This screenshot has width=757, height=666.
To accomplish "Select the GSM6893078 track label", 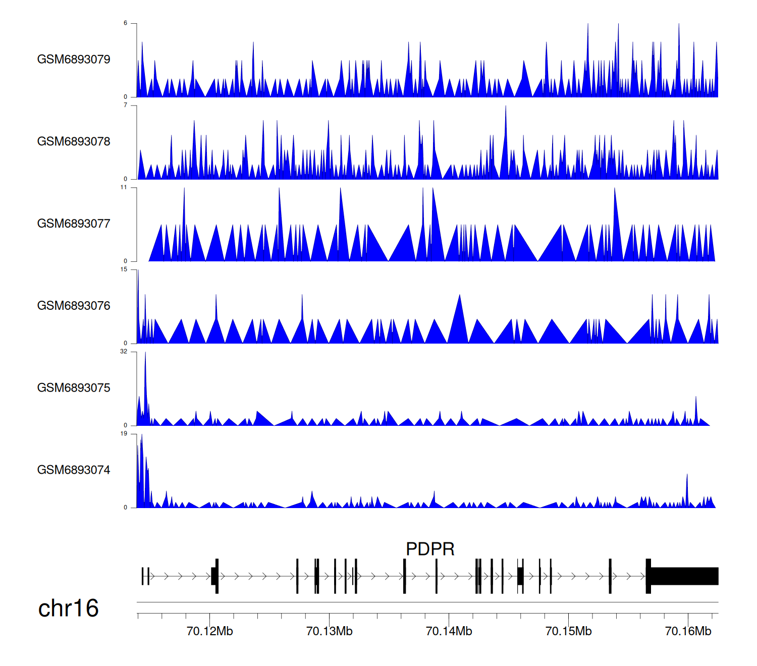I will 74,142.
